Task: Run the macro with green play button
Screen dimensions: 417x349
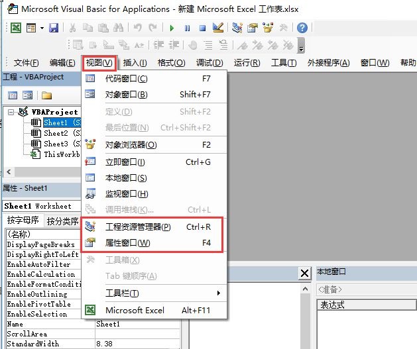Action: [172, 28]
